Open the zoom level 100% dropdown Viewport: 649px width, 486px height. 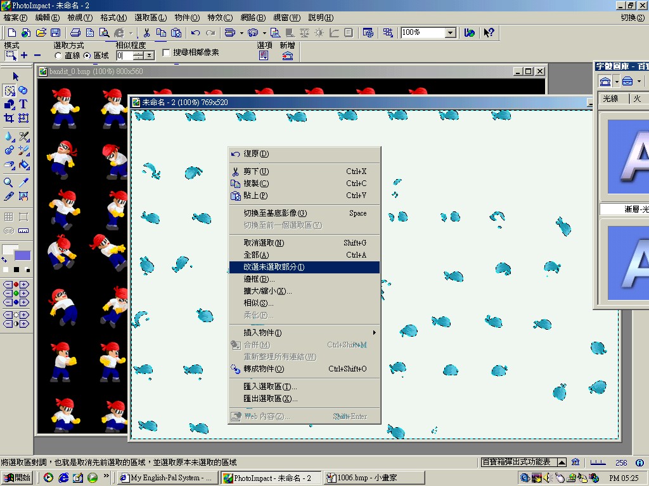451,33
